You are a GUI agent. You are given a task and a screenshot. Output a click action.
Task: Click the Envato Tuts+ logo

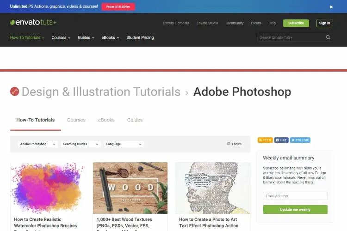33,22
